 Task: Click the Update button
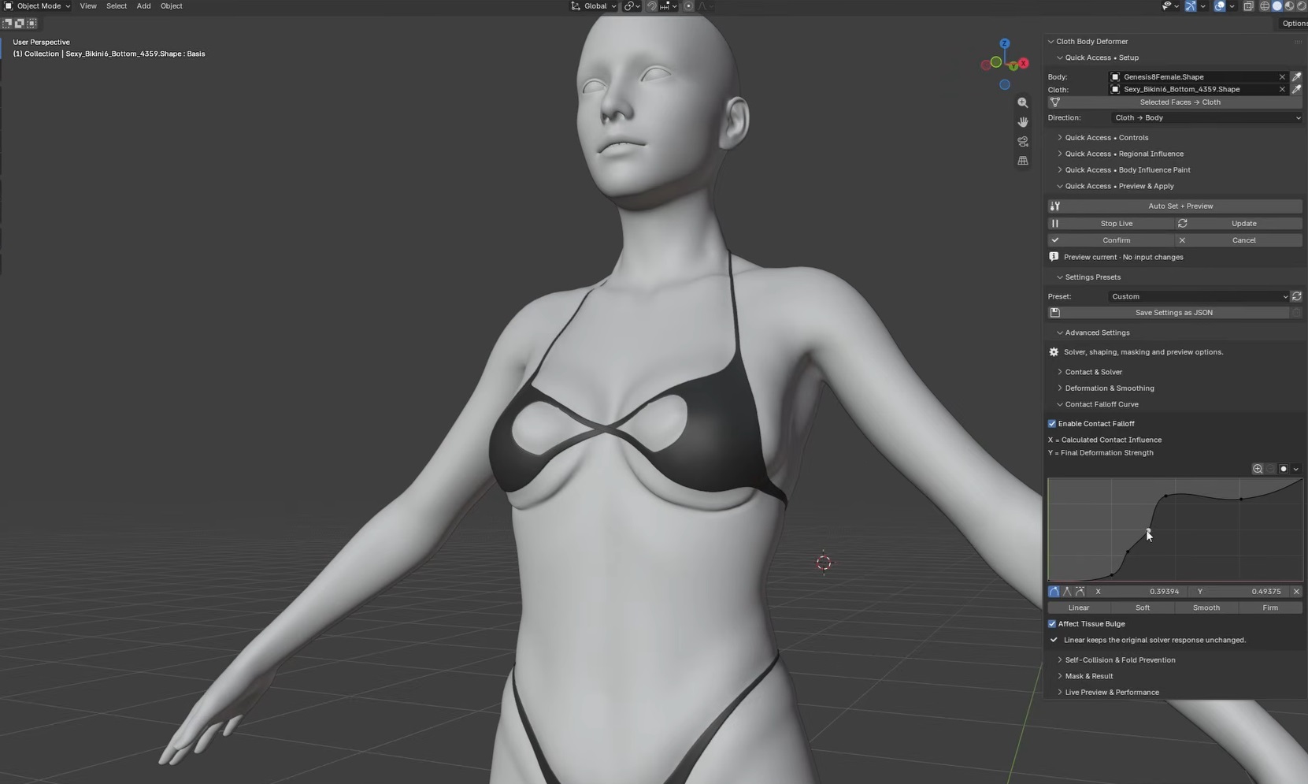click(1239, 224)
